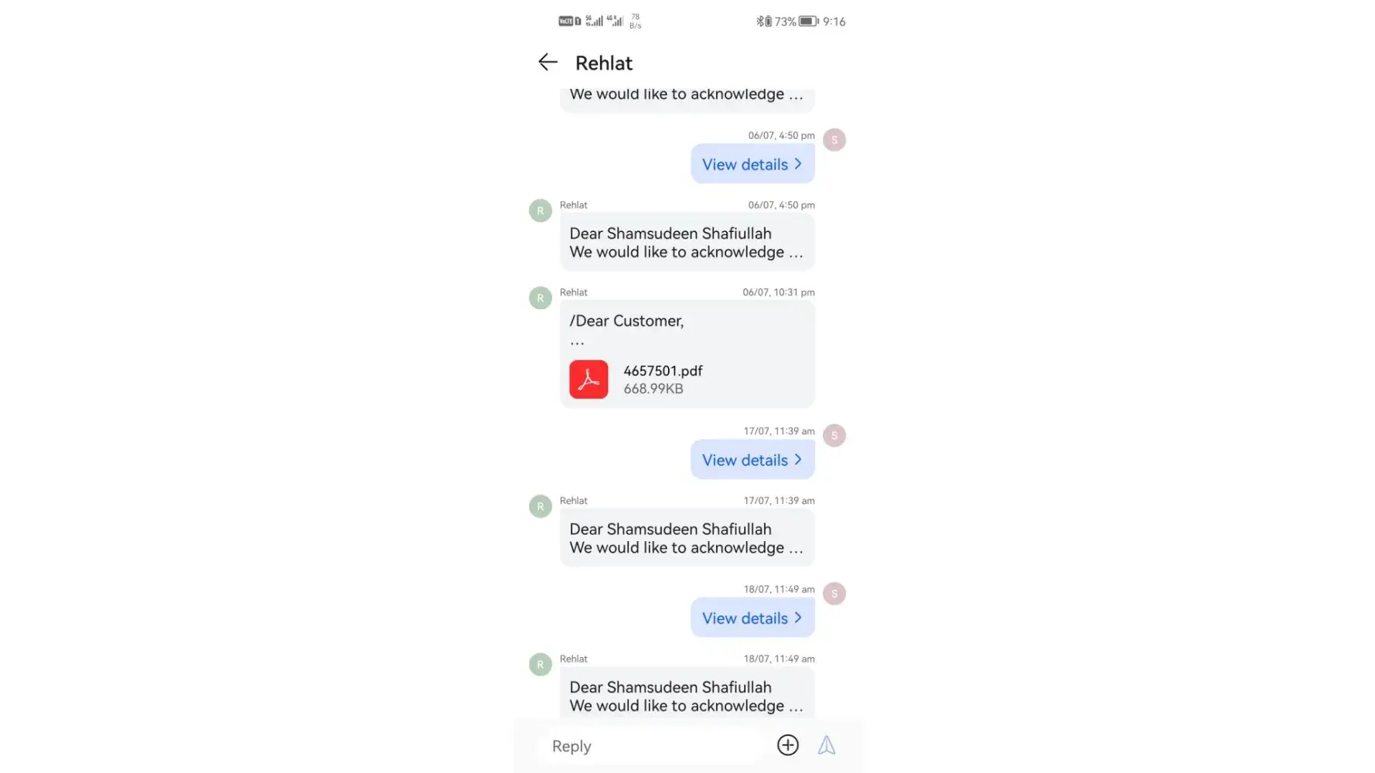Tap the S avatar beside 06/07 4:50 pm

coord(834,140)
